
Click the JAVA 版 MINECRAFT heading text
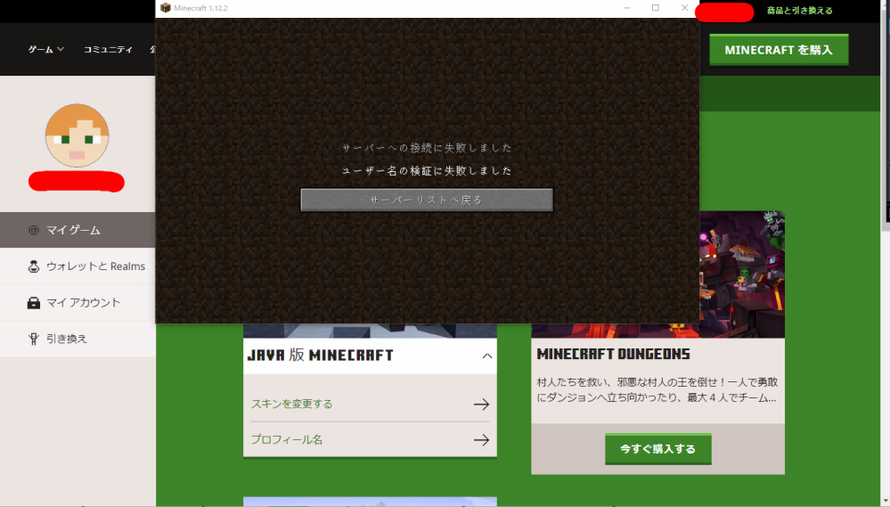tap(320, 356)
